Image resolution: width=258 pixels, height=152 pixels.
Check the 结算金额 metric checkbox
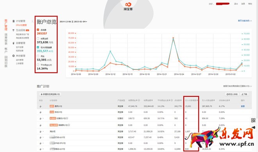38,38
